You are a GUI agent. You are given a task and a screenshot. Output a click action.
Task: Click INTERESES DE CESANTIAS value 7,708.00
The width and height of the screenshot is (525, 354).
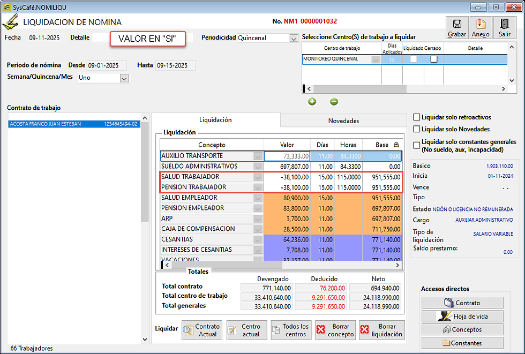point(287,250)
